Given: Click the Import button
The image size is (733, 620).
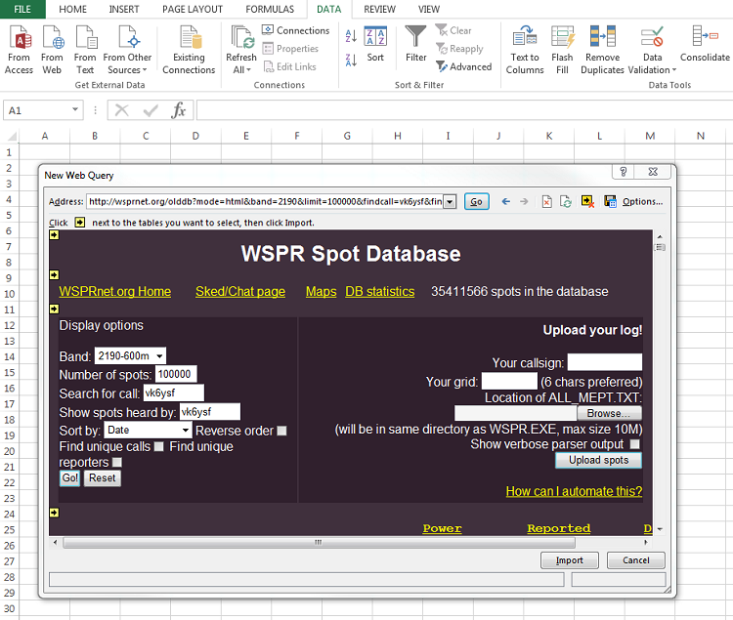Looking at the screenshot, I should pos(570,560).
